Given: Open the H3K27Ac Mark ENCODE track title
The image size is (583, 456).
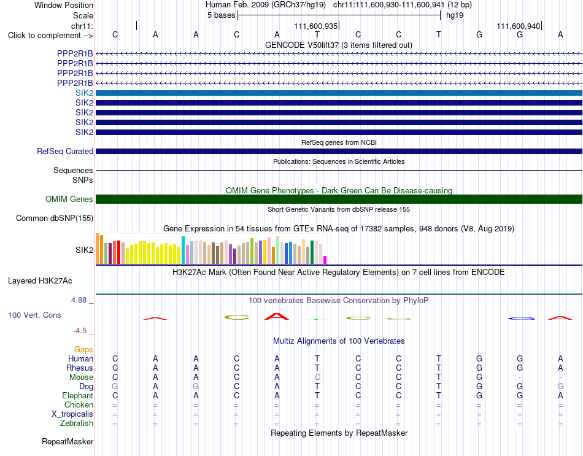Looking at the screenshot, I should tap(339, 272).
